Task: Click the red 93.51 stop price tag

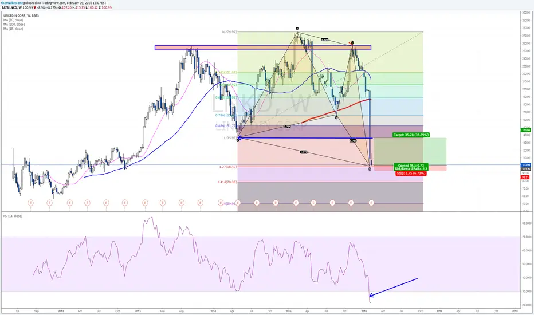Action: [x=525, y=177]
